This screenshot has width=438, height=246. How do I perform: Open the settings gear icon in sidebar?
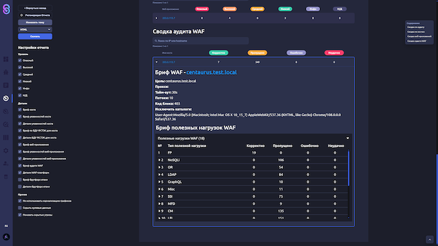click(x=6, y=151)
